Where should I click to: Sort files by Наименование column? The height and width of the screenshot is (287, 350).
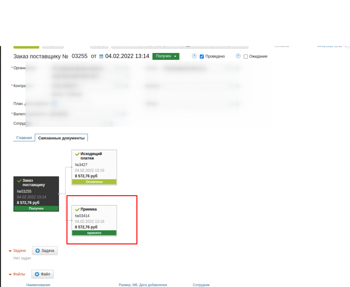tap(38, 285)
